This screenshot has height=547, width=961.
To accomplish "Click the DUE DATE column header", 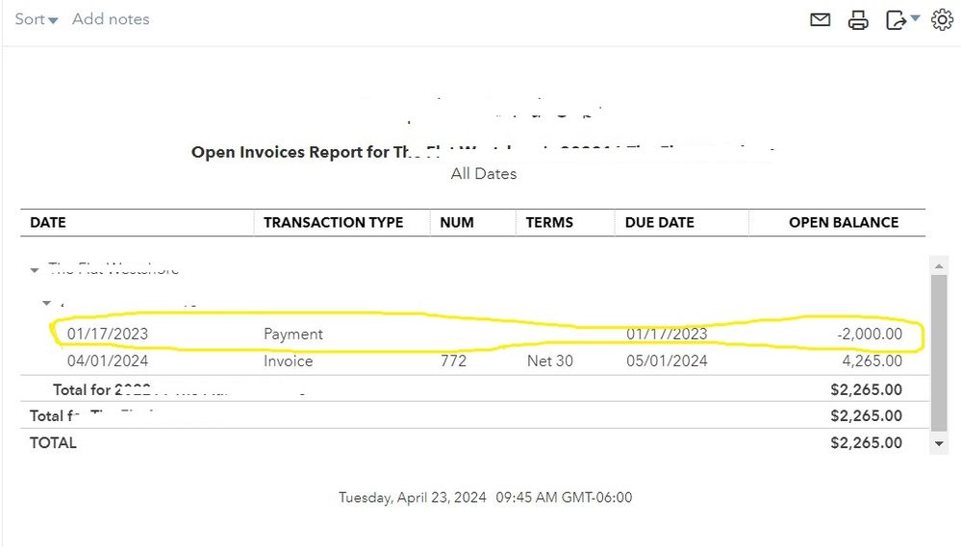I will tap(659, 222).
